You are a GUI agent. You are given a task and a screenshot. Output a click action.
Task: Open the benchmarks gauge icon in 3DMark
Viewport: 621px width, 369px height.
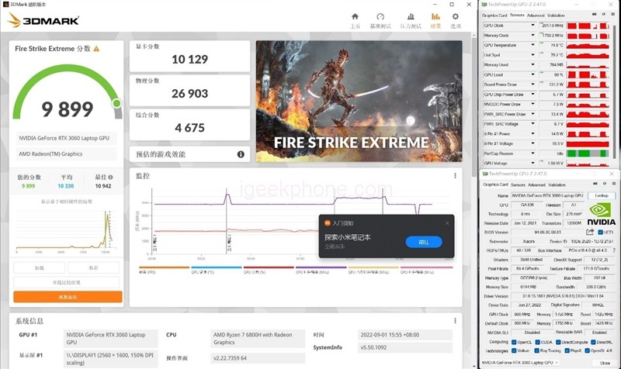coord(380,18)
